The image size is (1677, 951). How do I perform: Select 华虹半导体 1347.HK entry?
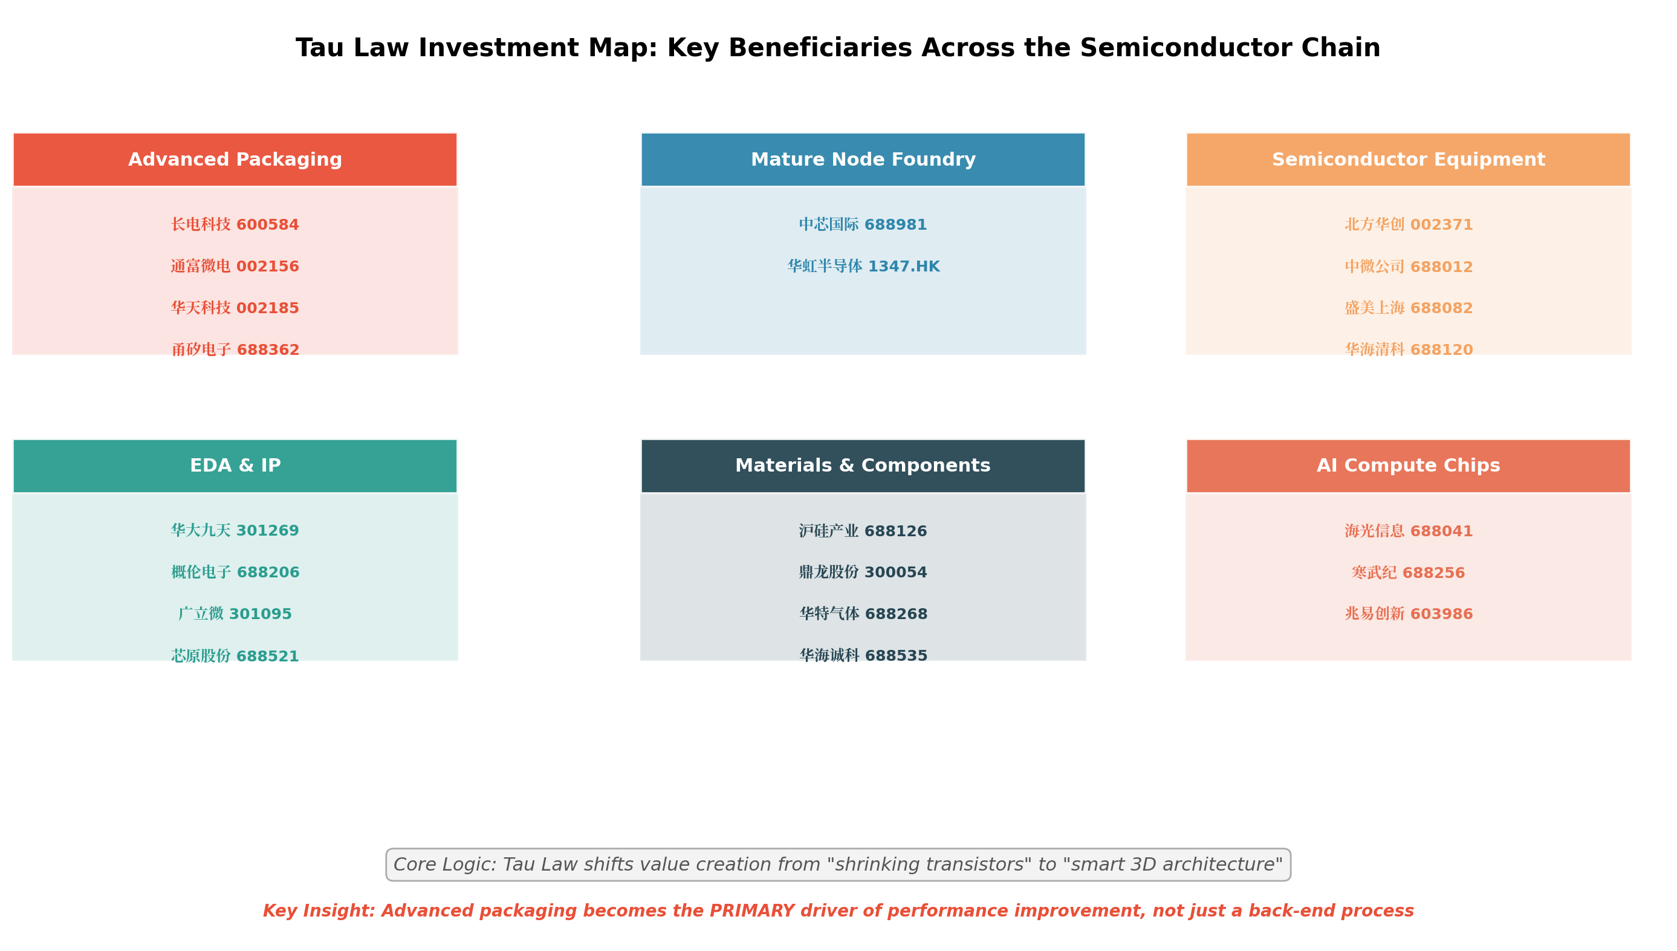tap(863, 267)
